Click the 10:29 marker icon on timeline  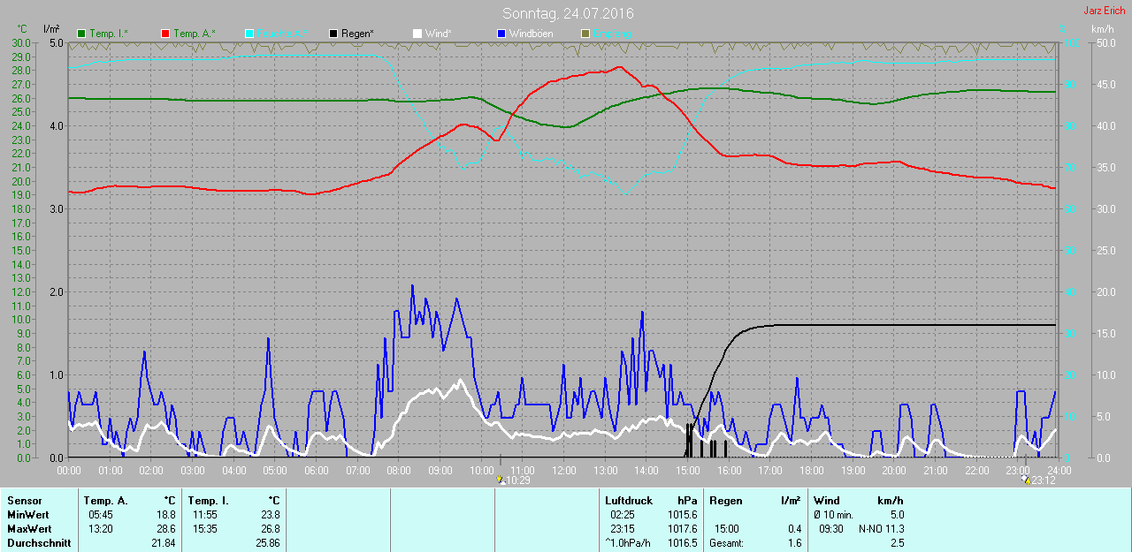pyautogui.click(x=501, y=480)
